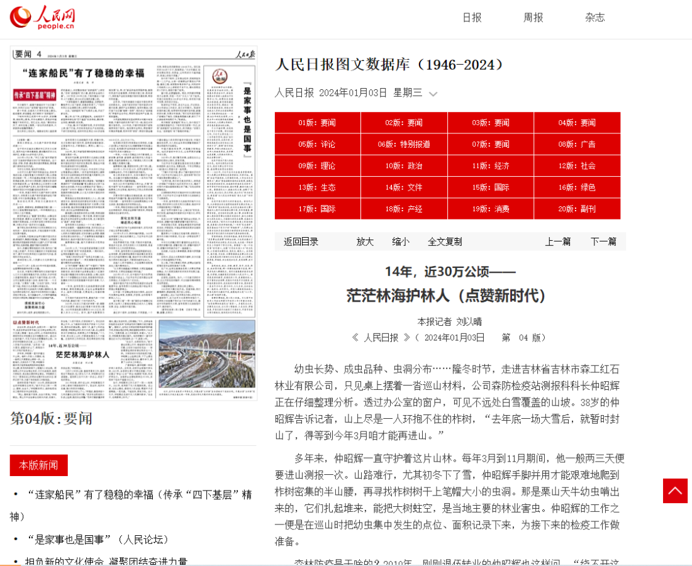View the 13版: 生态 page
692x566 pixels.
click(x=317, y=187)
